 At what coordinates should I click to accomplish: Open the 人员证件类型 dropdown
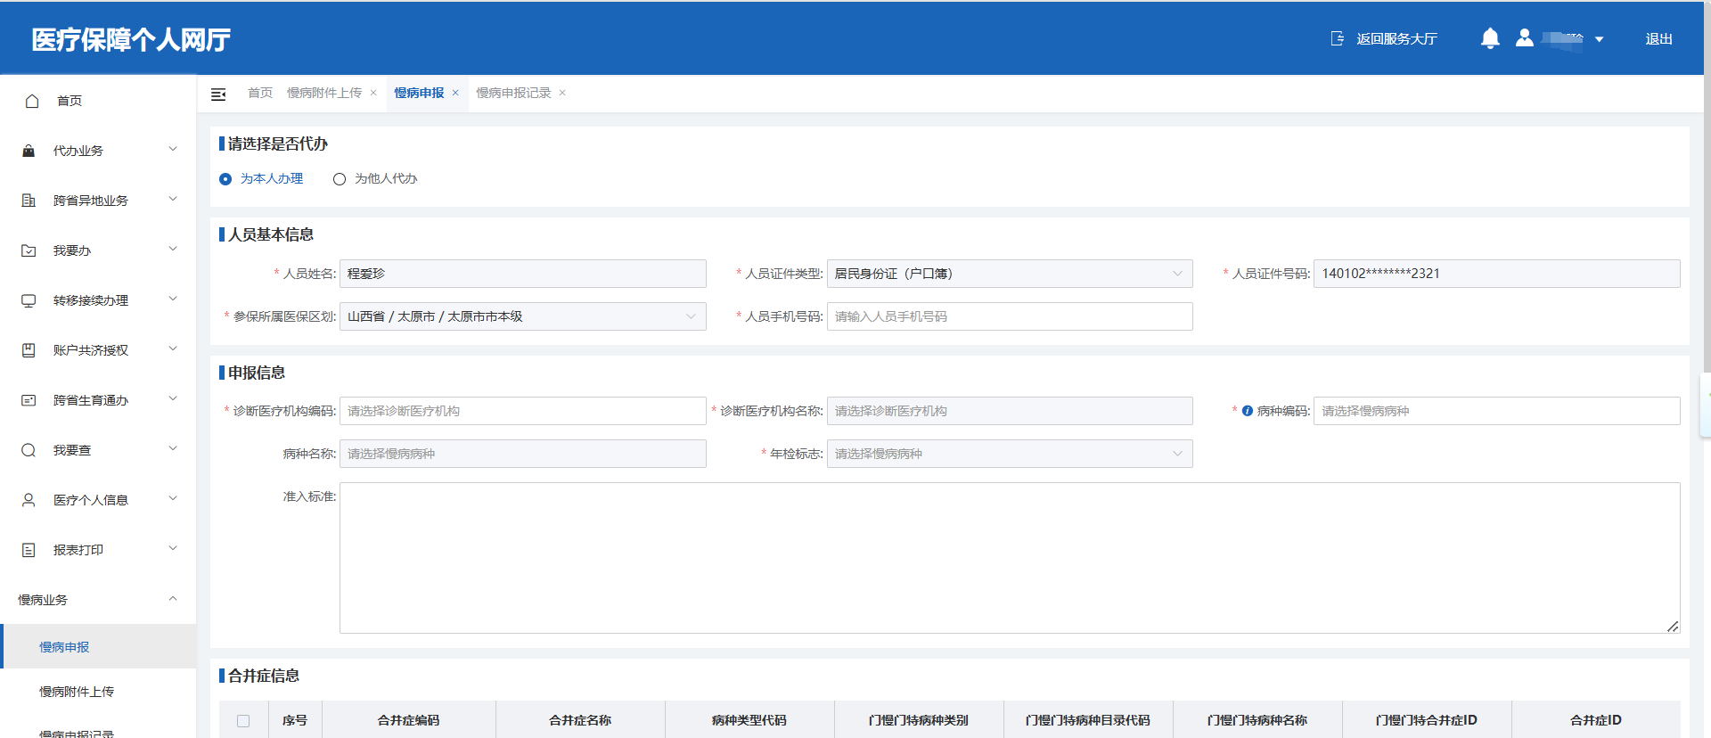tap(1009, 274)
